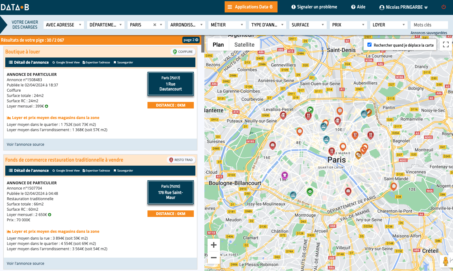453x271 pixels.
Task: Click the power logout icon
Action: click(444, 7)
